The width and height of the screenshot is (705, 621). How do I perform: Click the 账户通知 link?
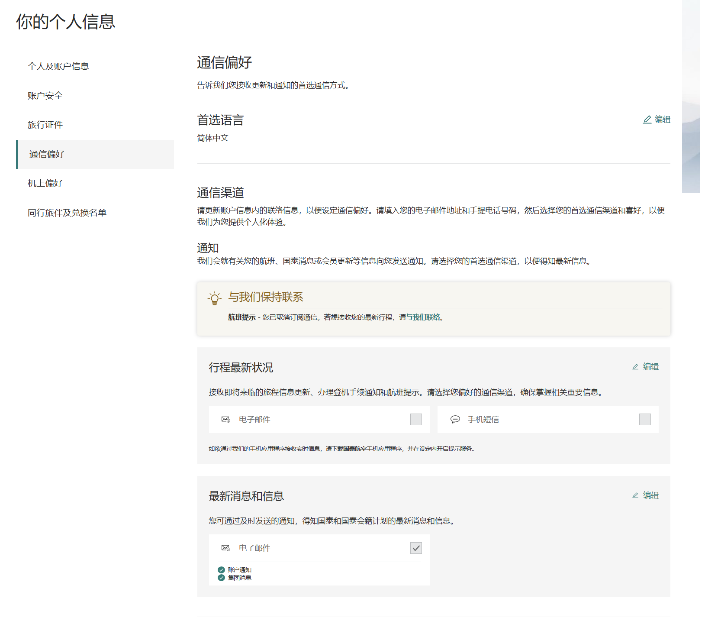(x=241, y=570)
